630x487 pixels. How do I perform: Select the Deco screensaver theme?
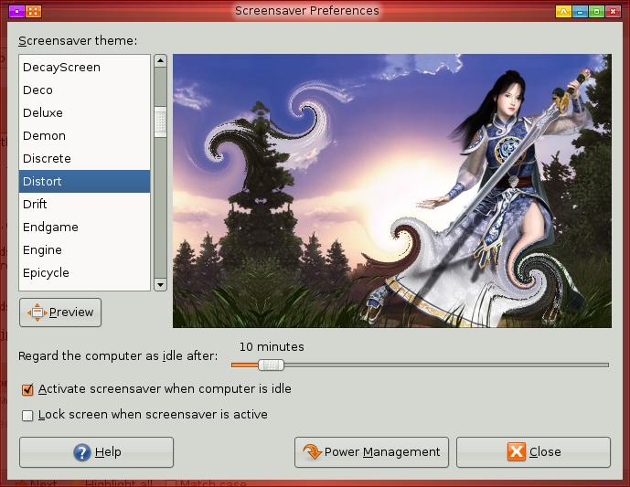click(x=84, y=90)
